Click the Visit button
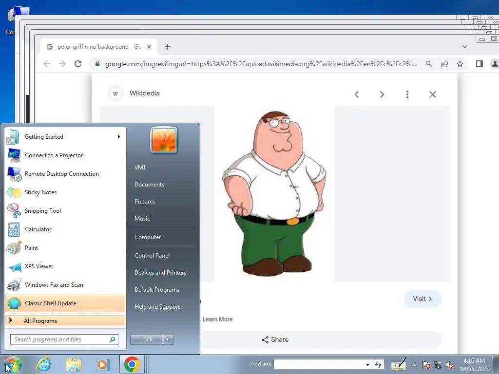Screen dimensions: 499x374 click(422, 299)
